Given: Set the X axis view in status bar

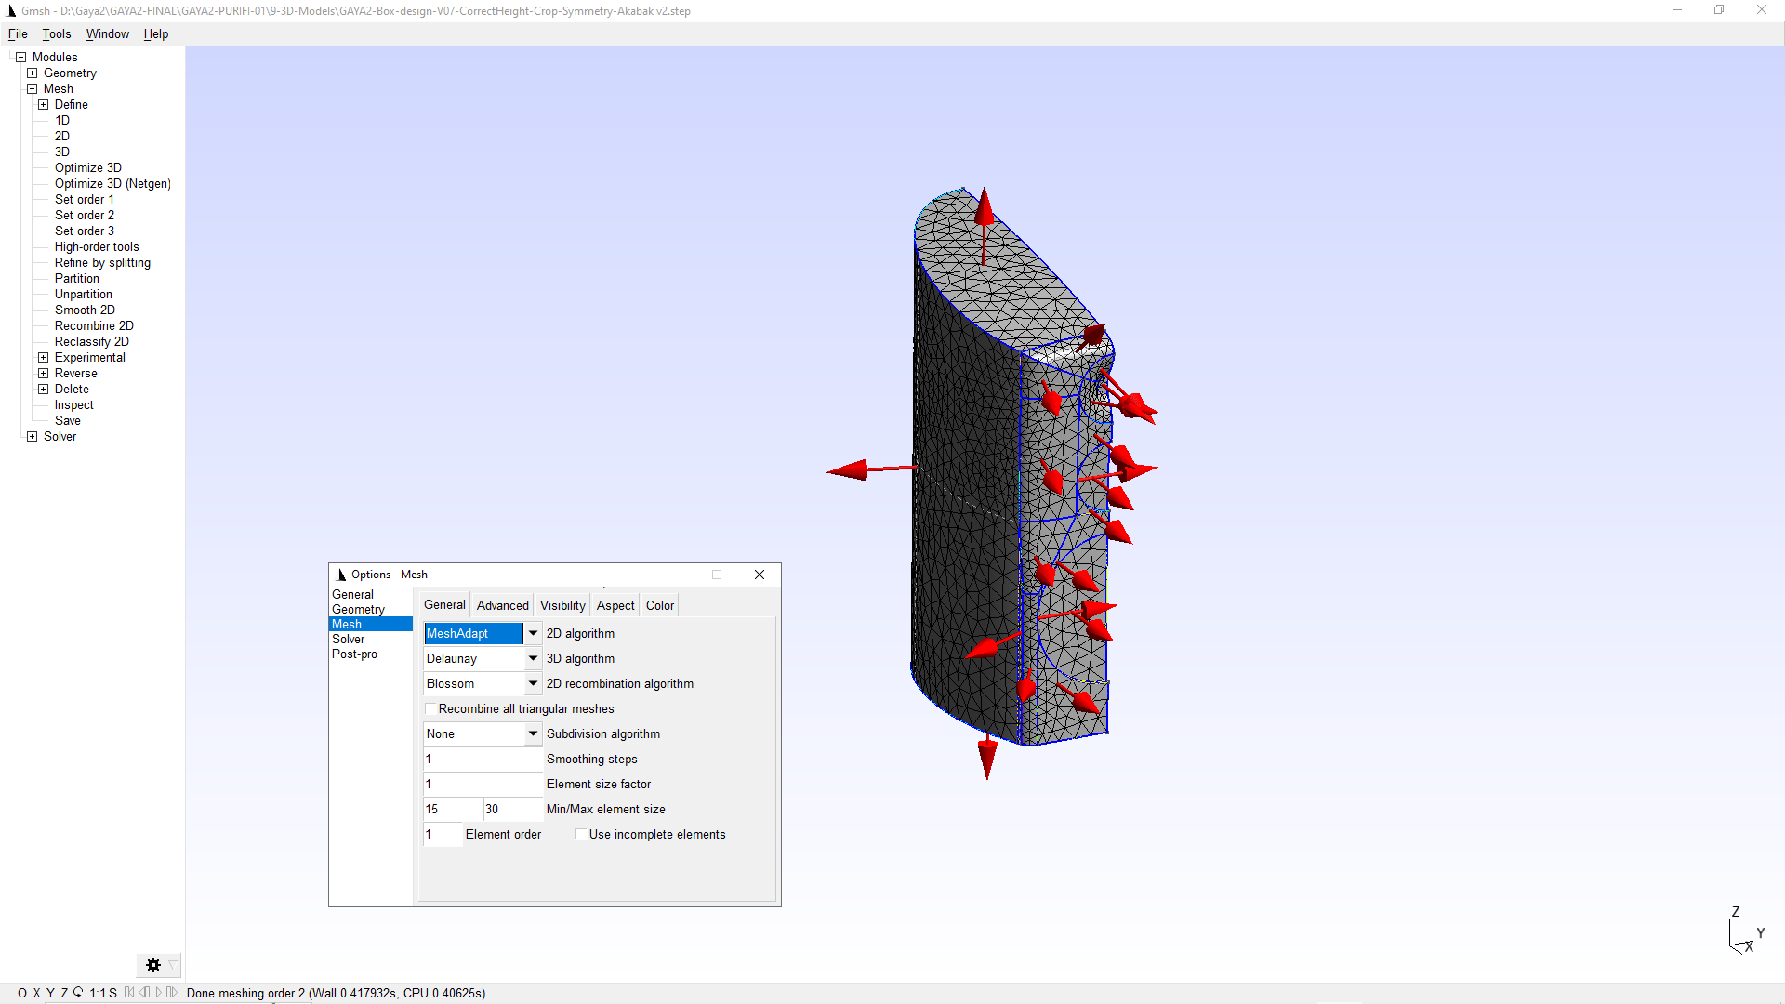Looking at the screenshot, I should (x=36, y=993).
